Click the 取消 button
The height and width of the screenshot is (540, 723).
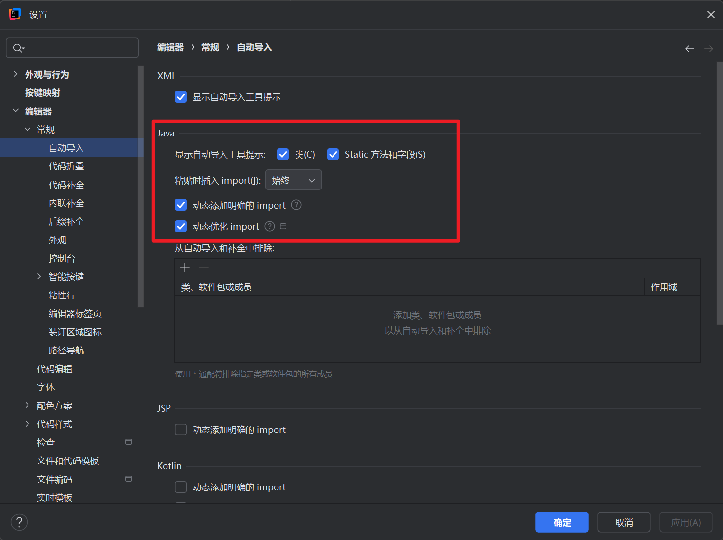click(624, 522)
